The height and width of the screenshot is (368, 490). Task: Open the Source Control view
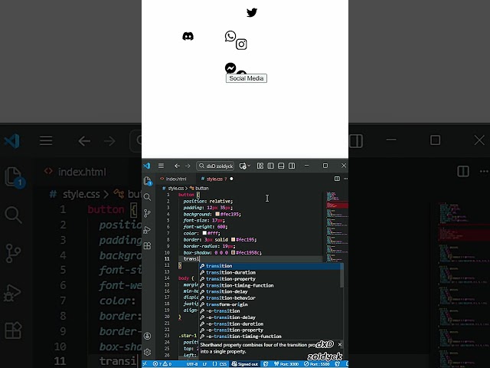[148, 213]
